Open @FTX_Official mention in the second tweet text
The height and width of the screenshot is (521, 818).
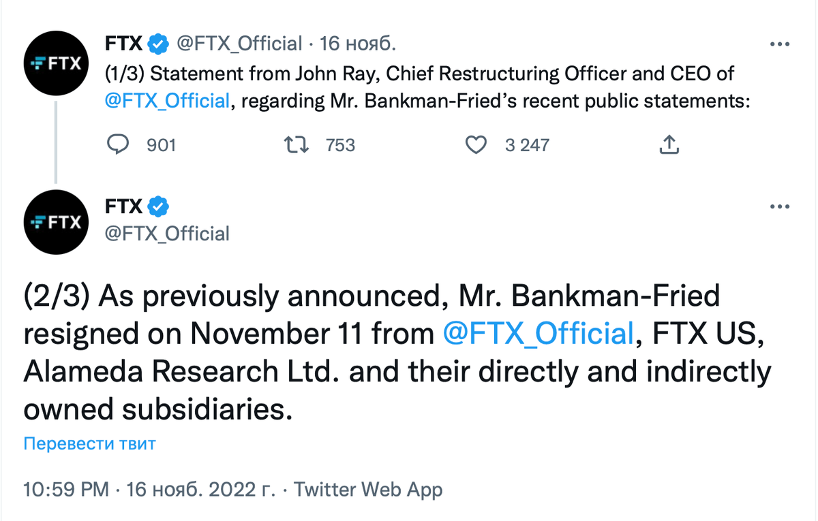[x=538, y=334]
